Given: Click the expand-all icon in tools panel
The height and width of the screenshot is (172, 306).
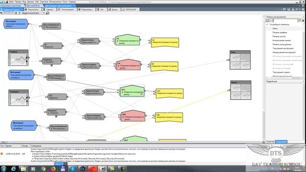Looking at the screenshot, I should [x=267, y=21].
